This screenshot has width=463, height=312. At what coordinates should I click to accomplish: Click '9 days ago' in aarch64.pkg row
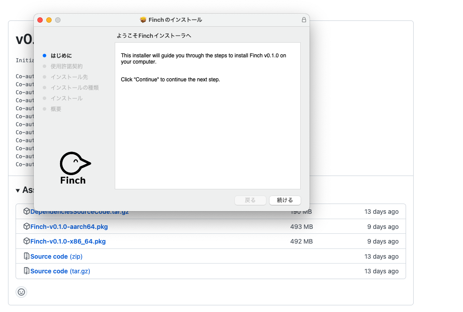[x=382, y=226]
